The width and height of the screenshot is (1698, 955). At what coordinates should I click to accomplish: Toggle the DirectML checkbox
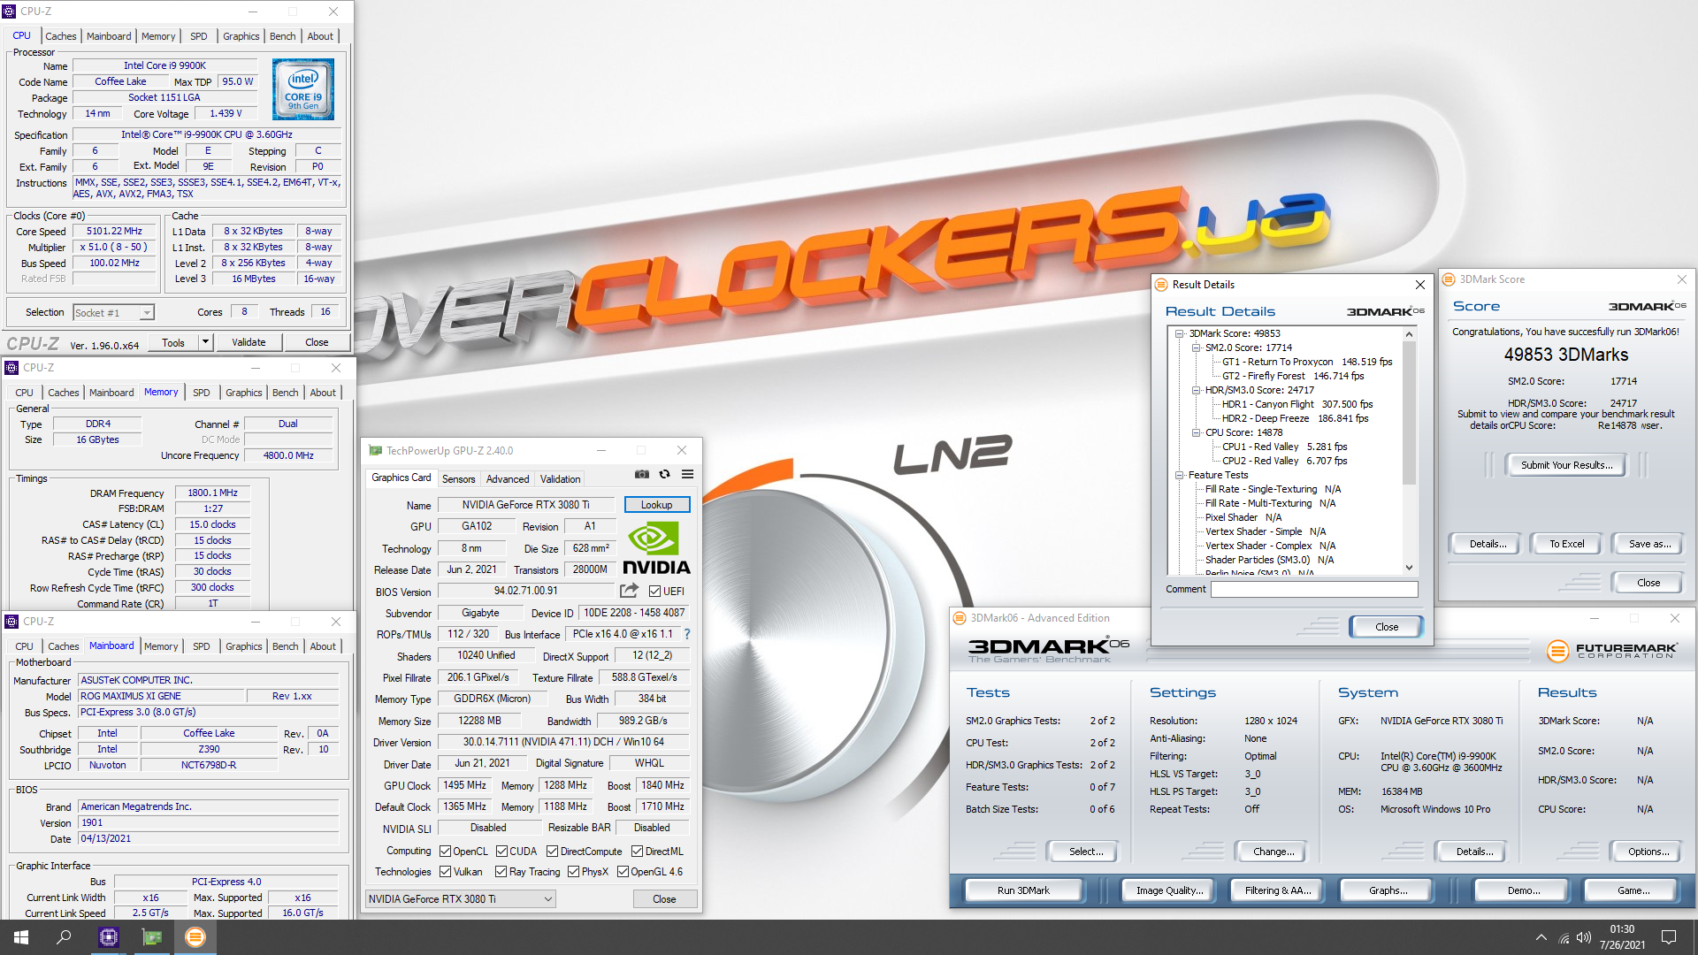point(637,852)
